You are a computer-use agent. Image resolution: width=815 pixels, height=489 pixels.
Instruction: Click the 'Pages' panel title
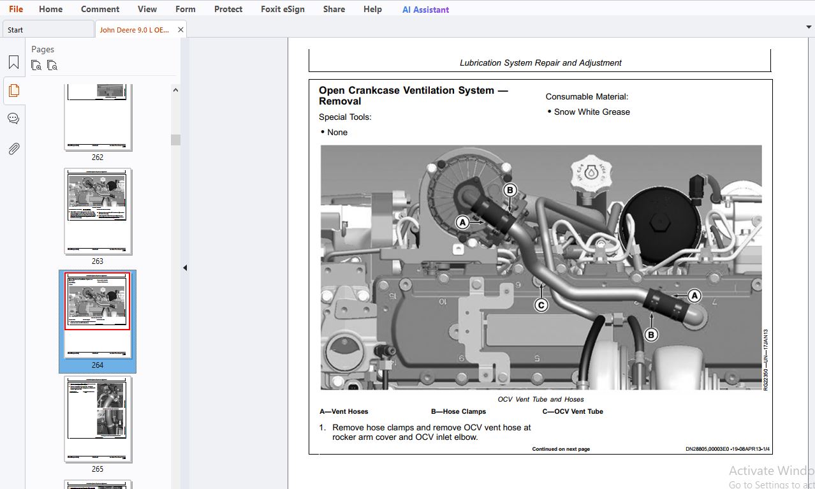point(43,49)
